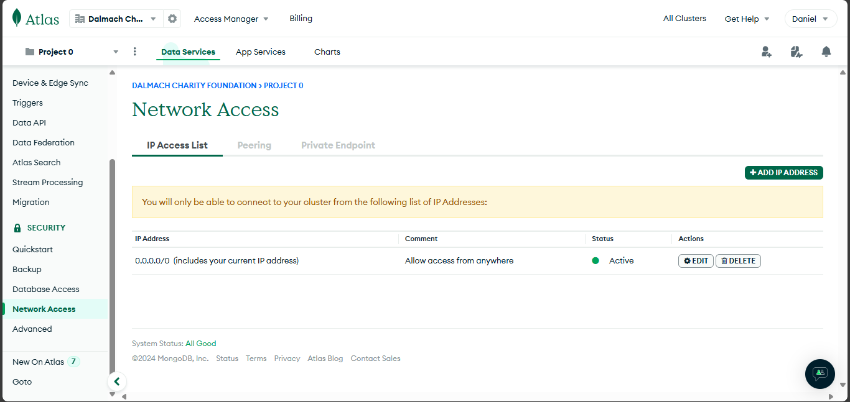
Task: Edit the 0.0.0.0/0 IP entry
Action: (x=696, y=261)
